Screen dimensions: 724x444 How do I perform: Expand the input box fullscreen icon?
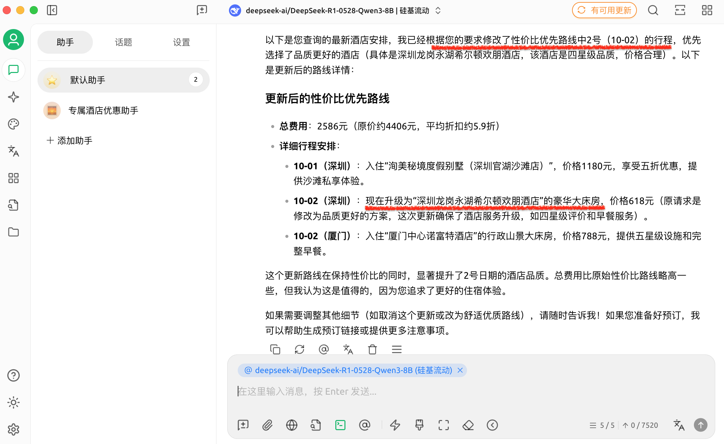[444, 425]
